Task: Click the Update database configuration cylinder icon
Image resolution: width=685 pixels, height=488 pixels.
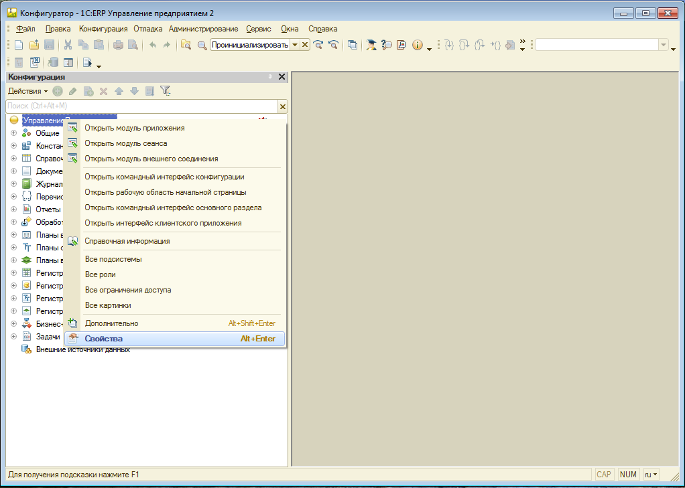Action: click(x=53, y=62)
